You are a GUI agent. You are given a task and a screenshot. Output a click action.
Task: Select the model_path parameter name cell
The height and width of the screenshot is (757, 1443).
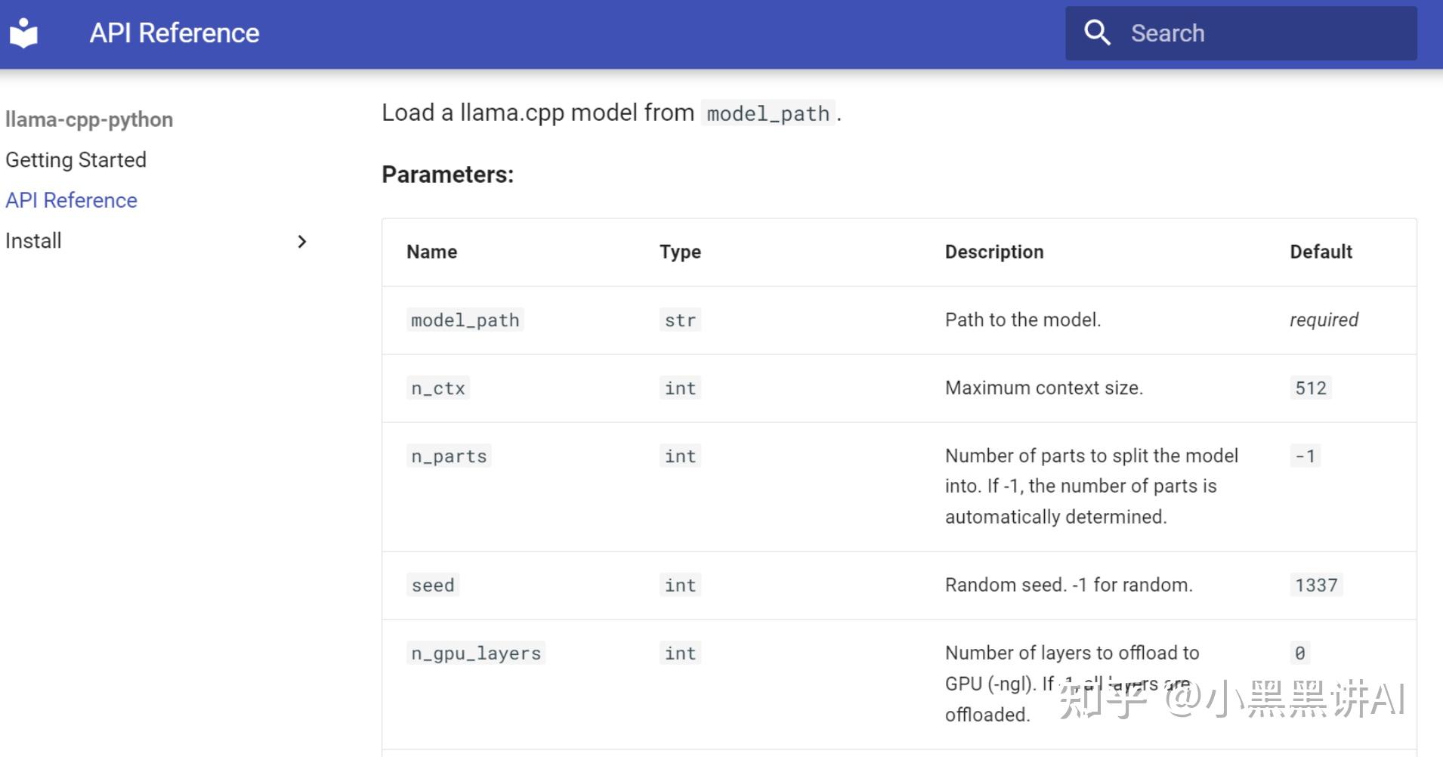pyautogui.click(x=465, y=320)
